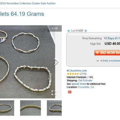Open the Special Terms link
Screen dimensions: 120x120
pyautogui.click(x=79, y=84)
